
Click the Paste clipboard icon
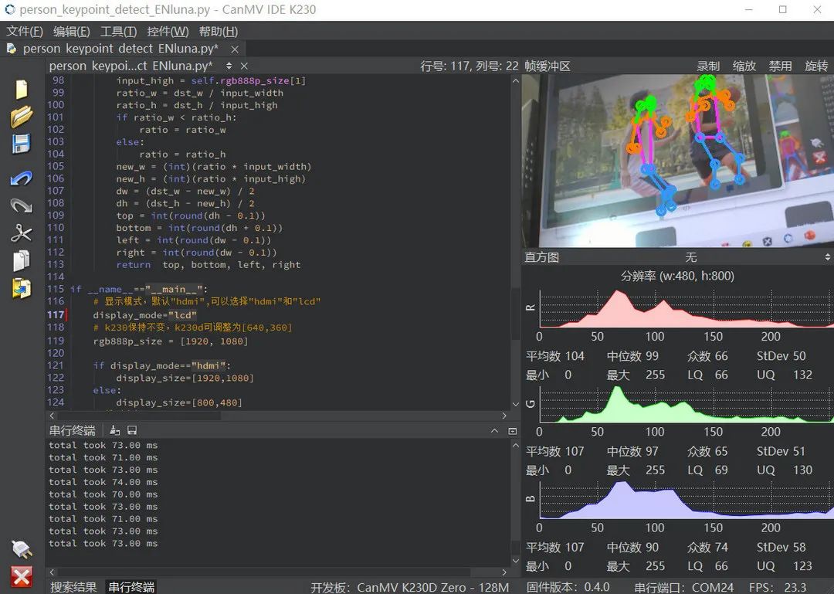(21, 289)
